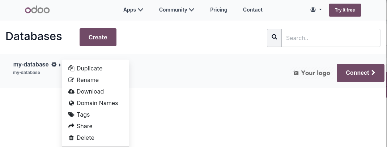Click the Odoo logo
The height and width of the screenshot is (147, 387).
coord(37,10)
